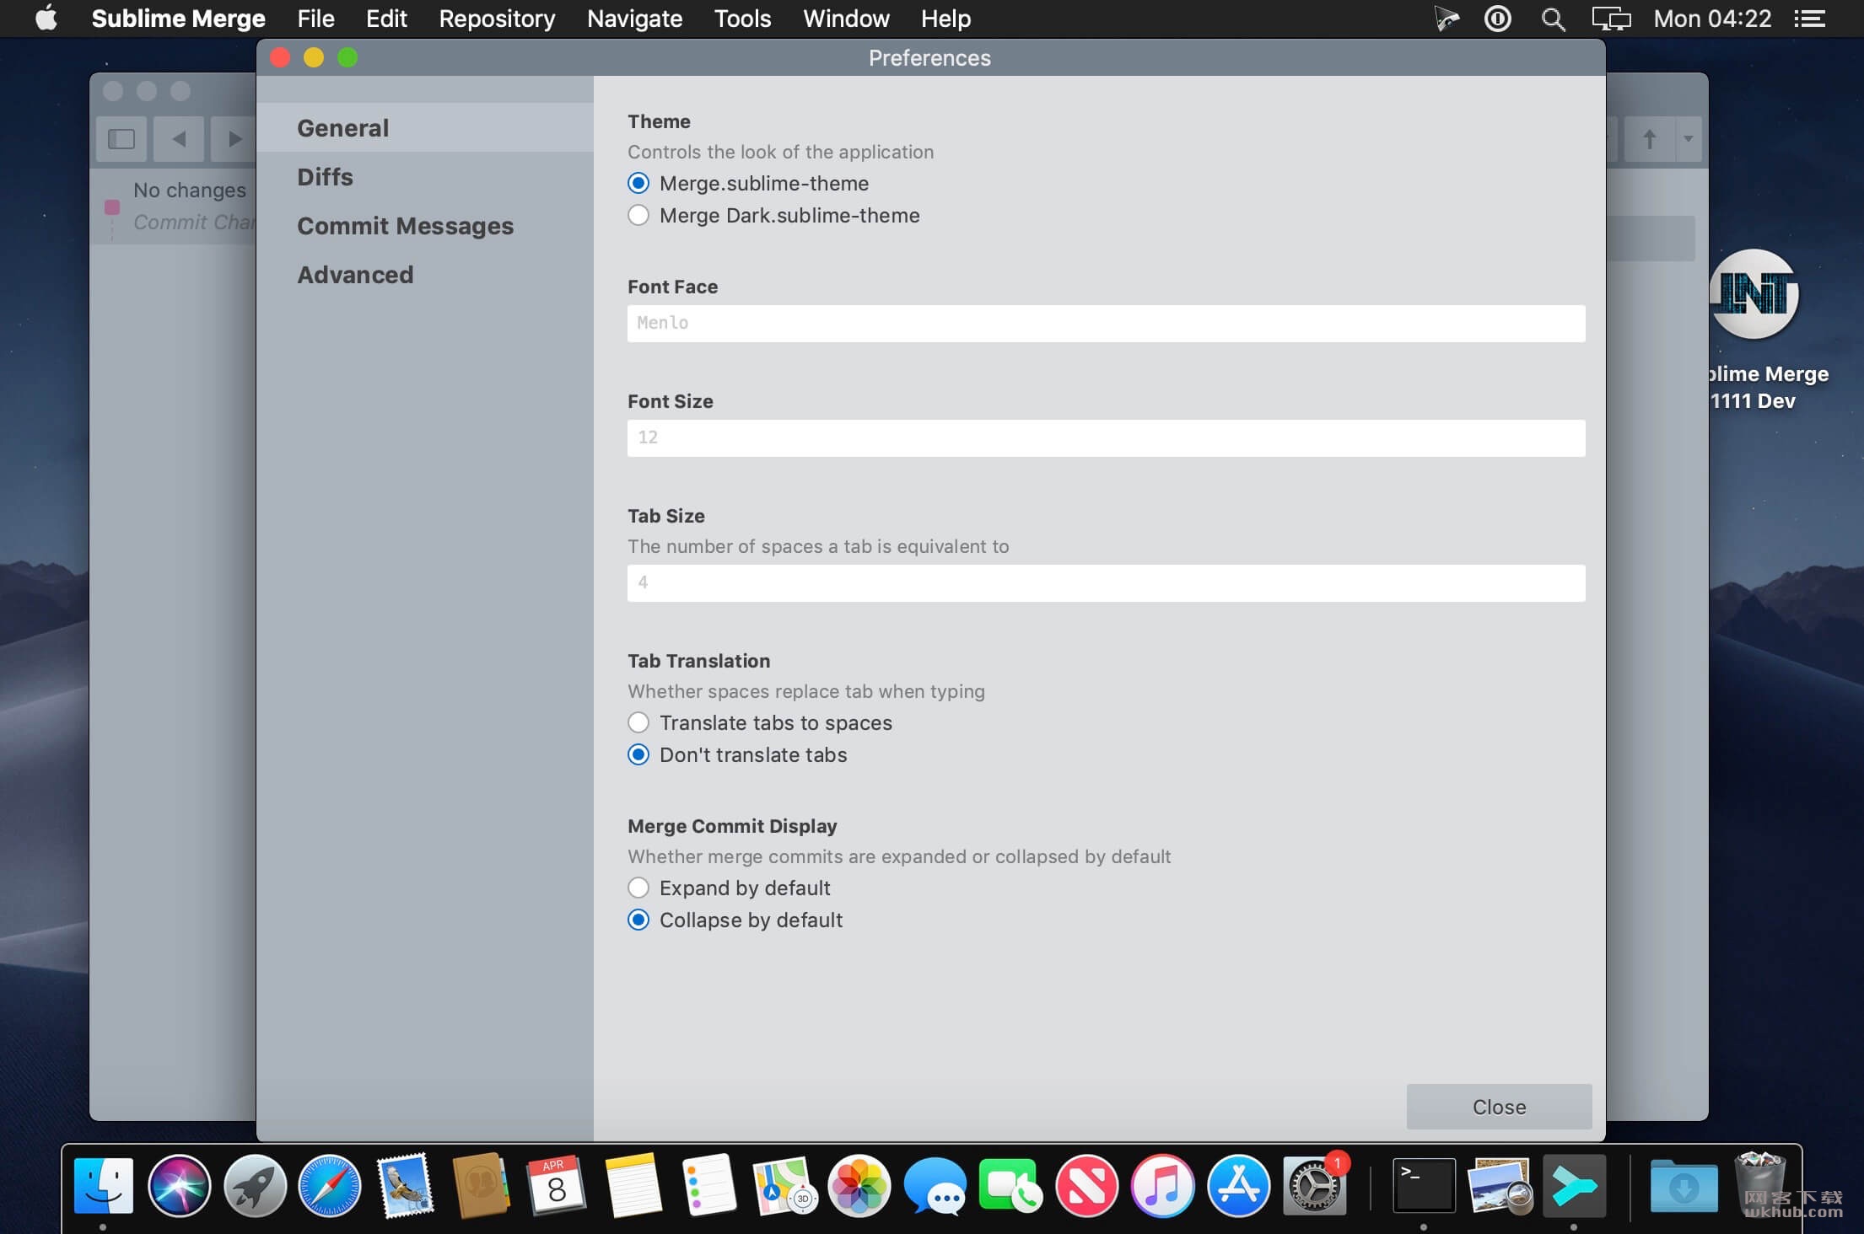Open the Notification Center list icon
Screen dimensions: 1864x1234
tap(1809, 19)
